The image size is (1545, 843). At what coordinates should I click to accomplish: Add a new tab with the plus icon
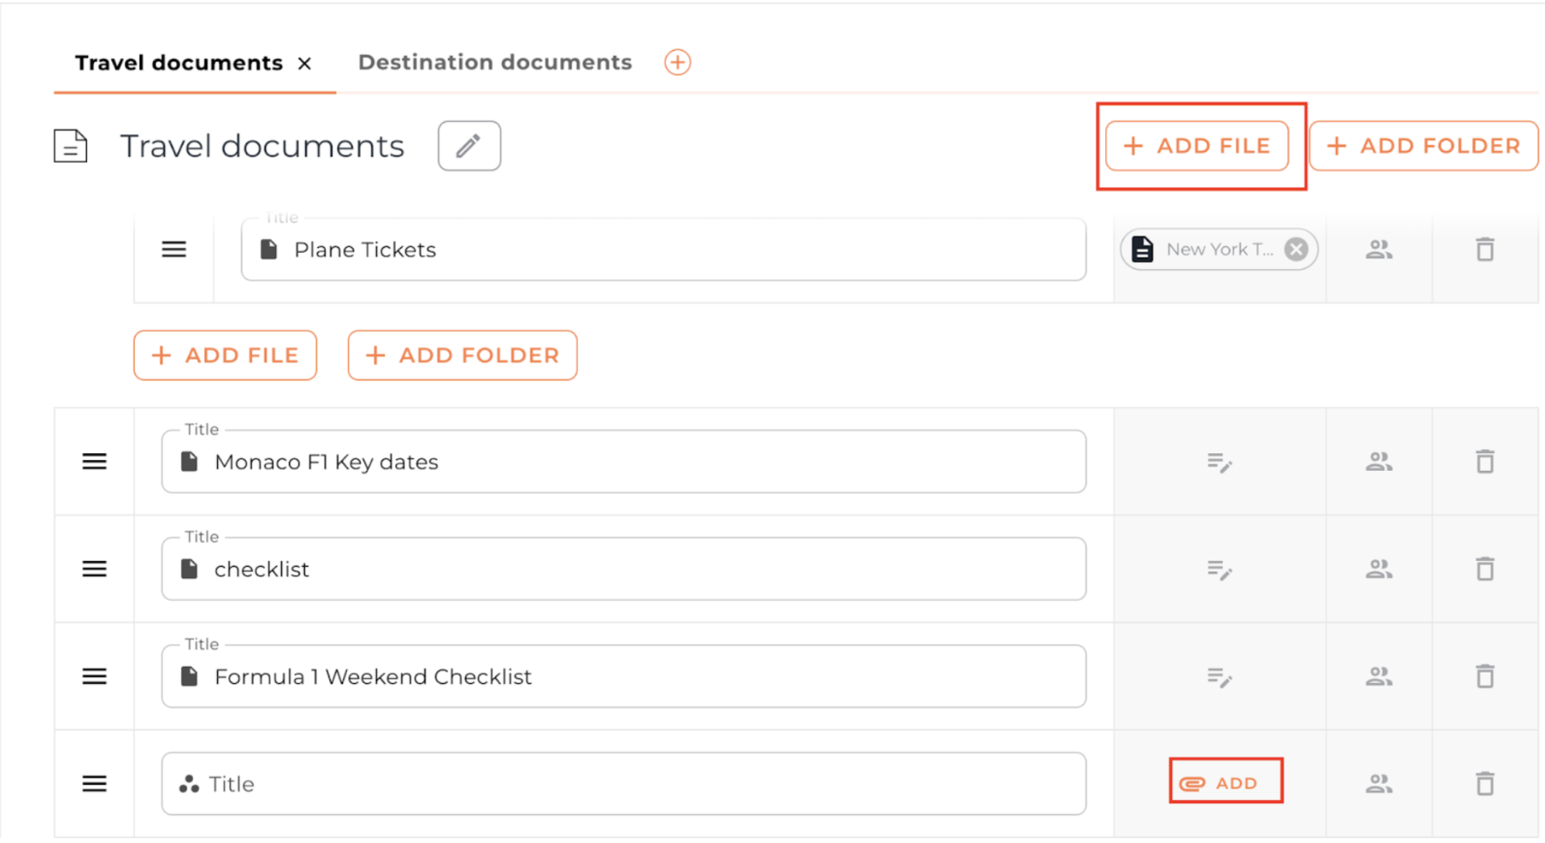click(x=677, y=62)
